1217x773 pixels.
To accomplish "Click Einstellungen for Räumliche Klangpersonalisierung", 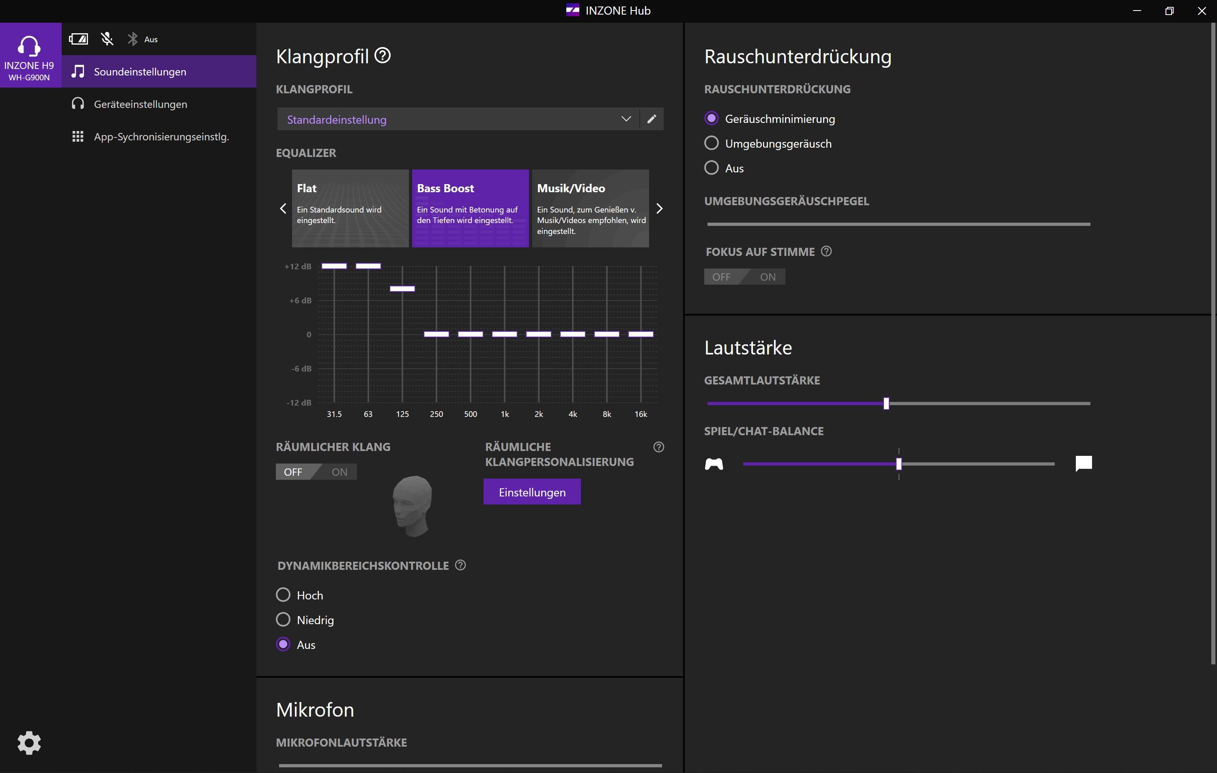I will click(532, 491).
